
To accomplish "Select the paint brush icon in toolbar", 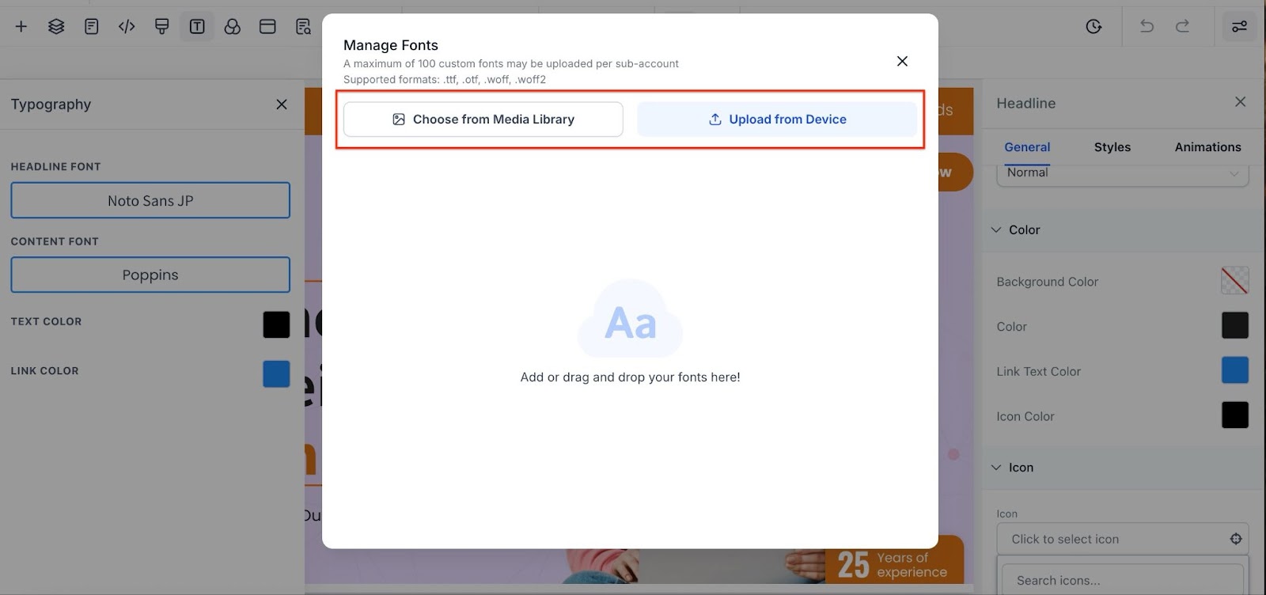I will pos(162,27).
